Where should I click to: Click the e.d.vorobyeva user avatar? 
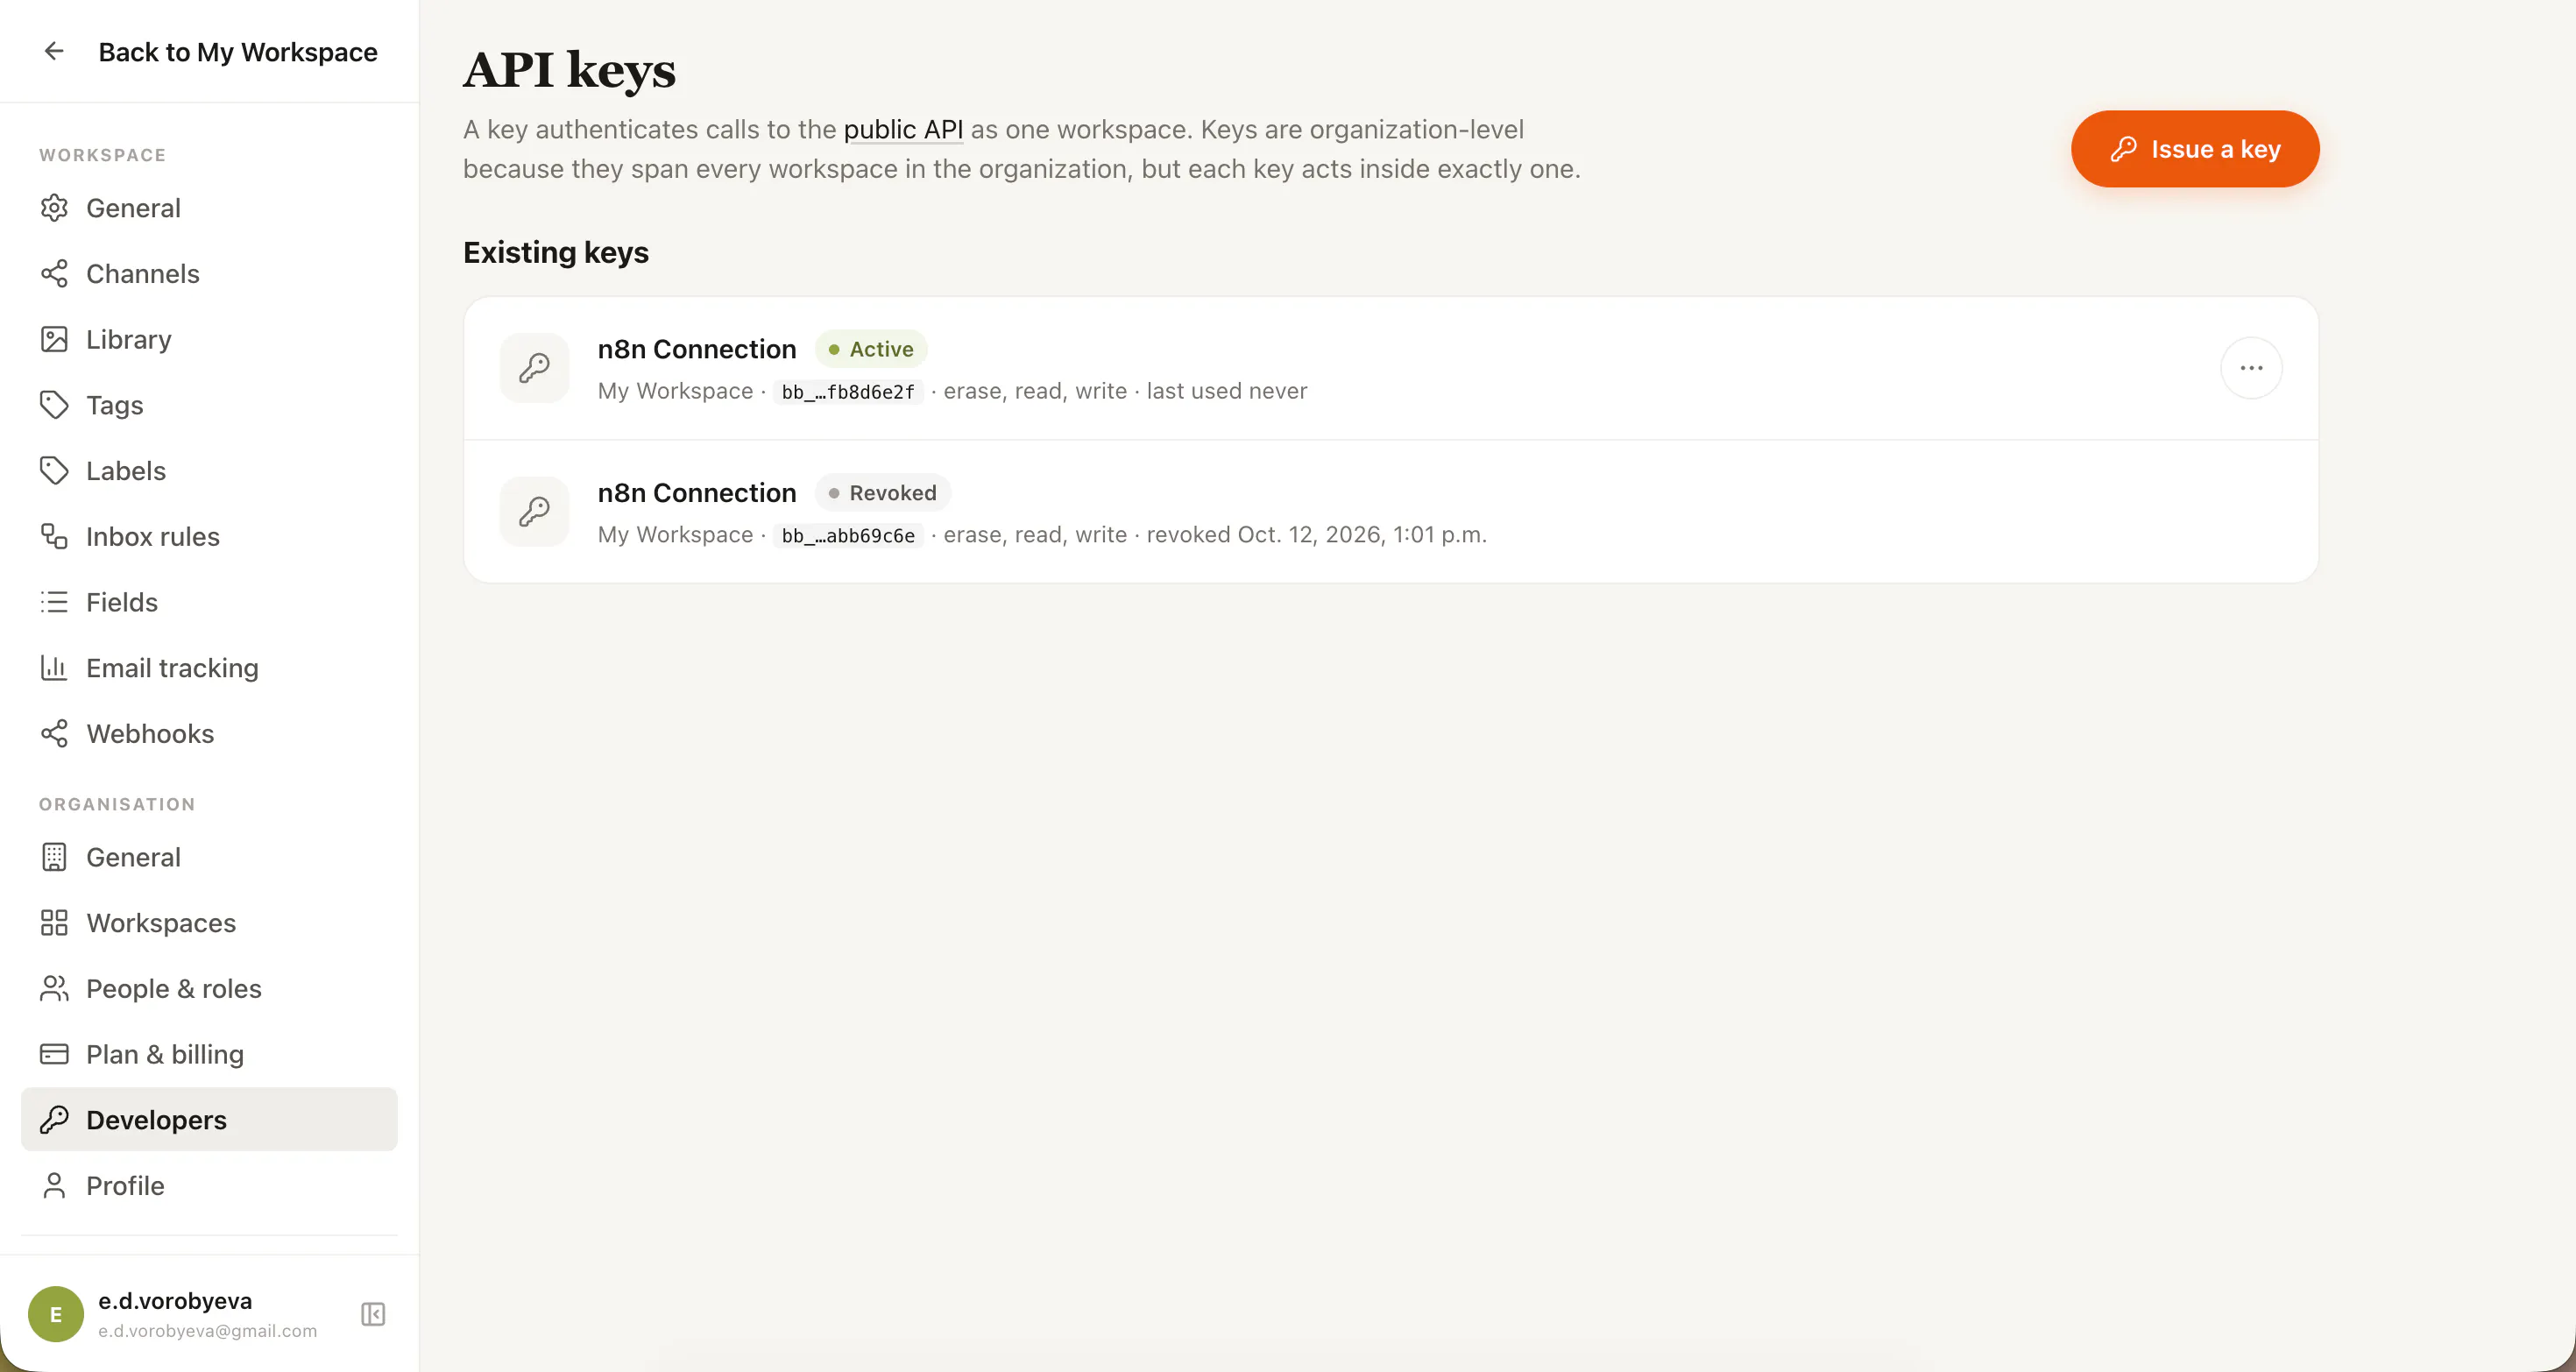click(56, 1314)
